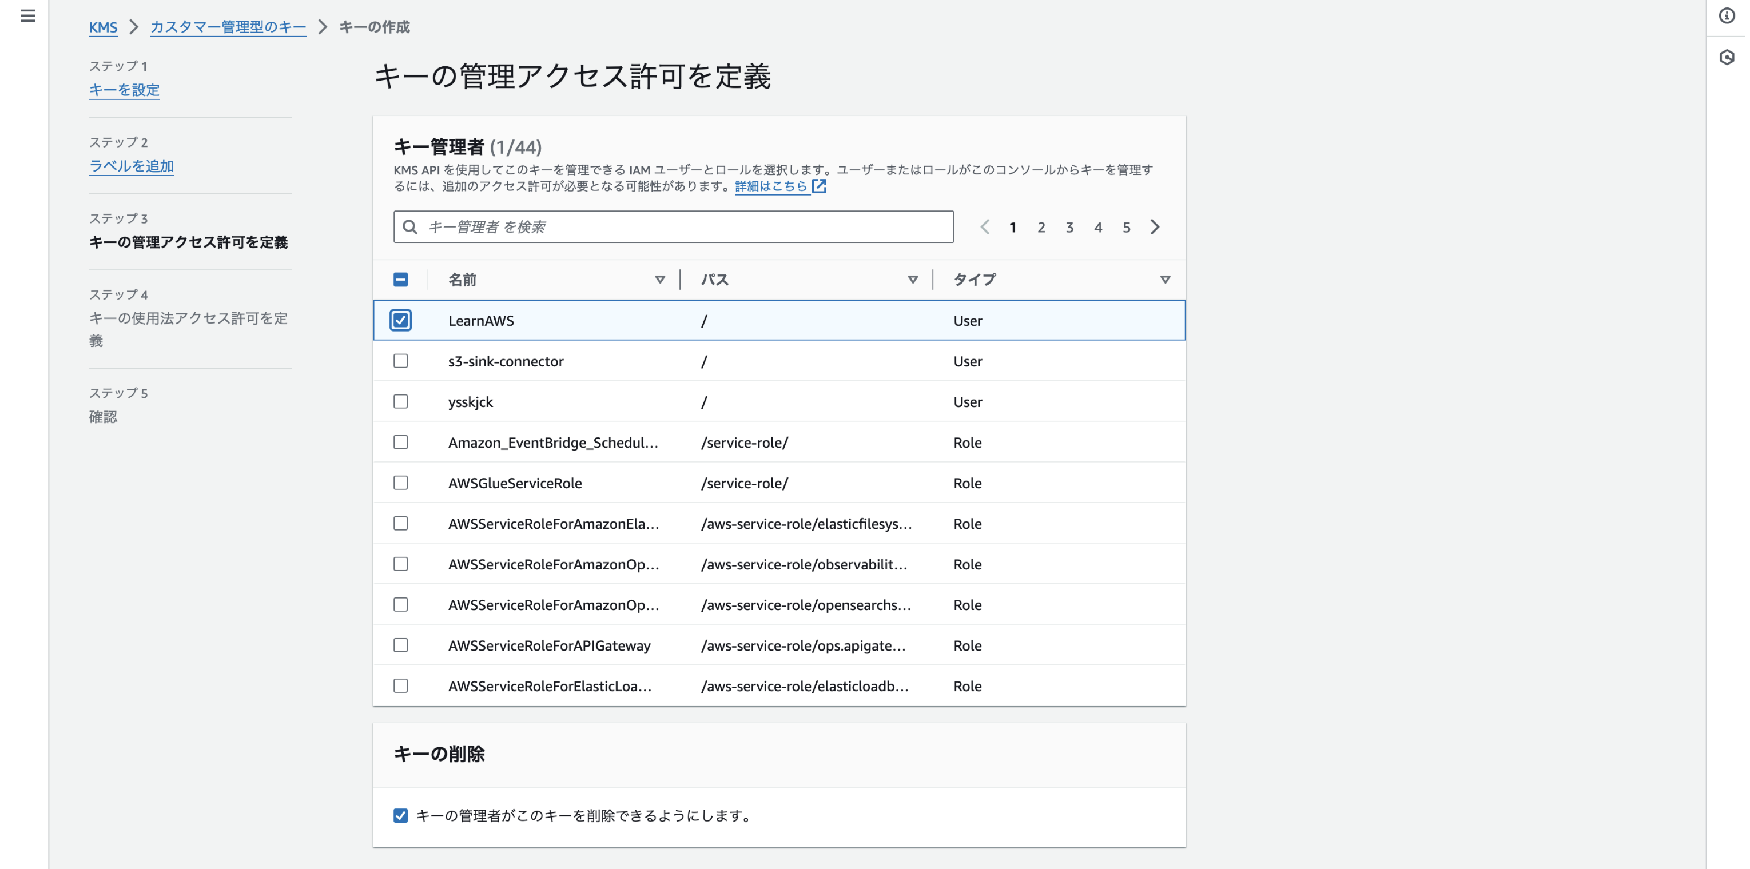Go to step 1 キーを設定
The width and height of the screenshot is (1750, 869).
click(124, 90)
